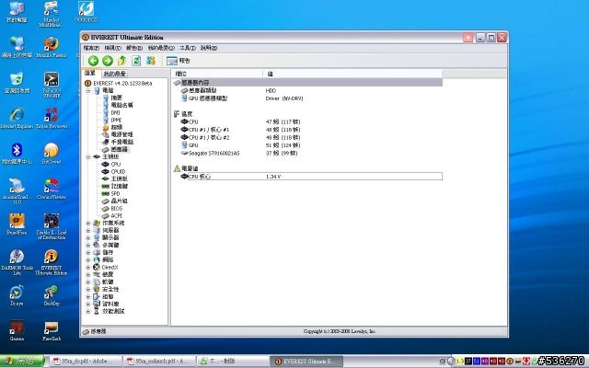Image resolution: width=589 pixels, height=368 pixels.
Task: Select the SPD tree item
Action: tap(115, 194)
